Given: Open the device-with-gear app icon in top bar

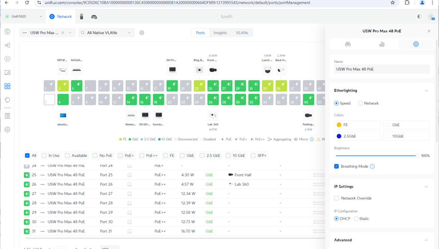Looking at the screenshot, I should 94,17.
